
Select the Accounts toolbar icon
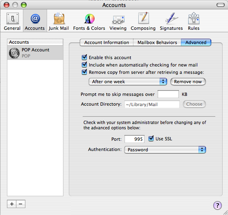click(35, 21)
